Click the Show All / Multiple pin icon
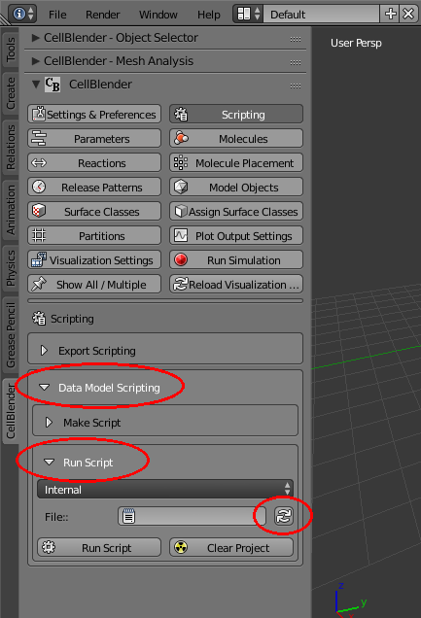This screenshot has width=421, height=618. pyautogui.click(x=39, y=284)
